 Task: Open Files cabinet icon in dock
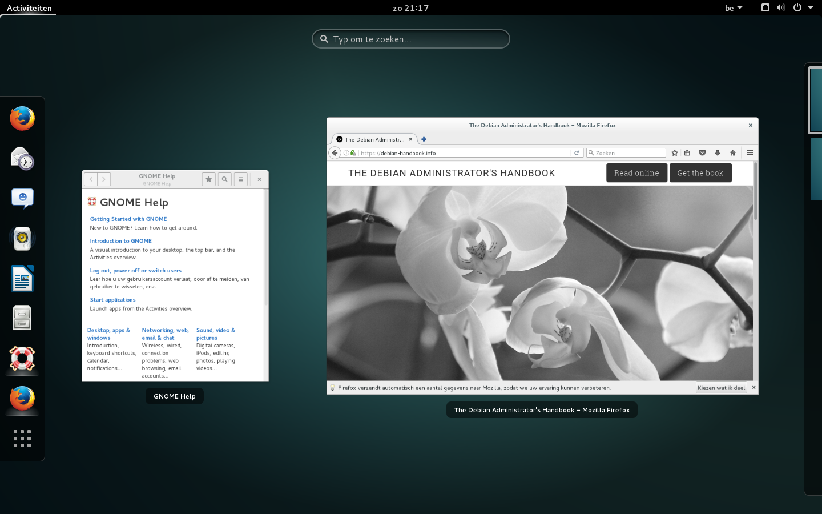(22, 318)
